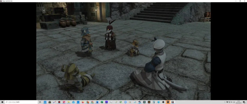This screenshot has width=247, height=104.
Task: Open the red record-dot taskbar icon
Action: 59,102
